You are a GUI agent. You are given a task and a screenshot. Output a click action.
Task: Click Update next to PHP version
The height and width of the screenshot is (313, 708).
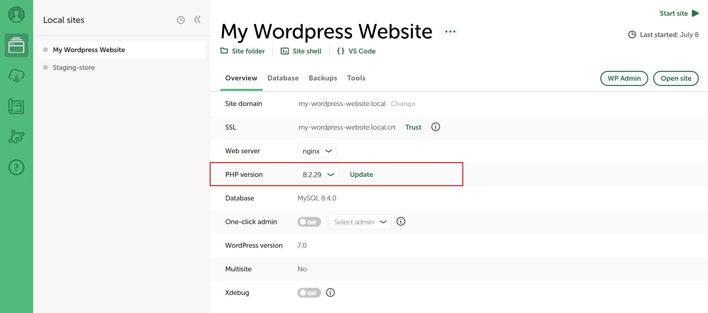coord(361,175)
